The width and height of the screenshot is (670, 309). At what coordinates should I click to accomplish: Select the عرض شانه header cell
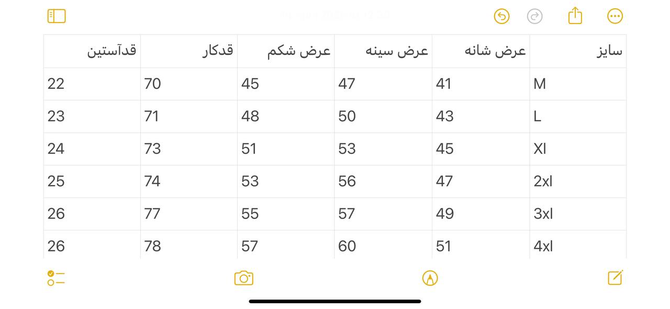click(481, 51)
